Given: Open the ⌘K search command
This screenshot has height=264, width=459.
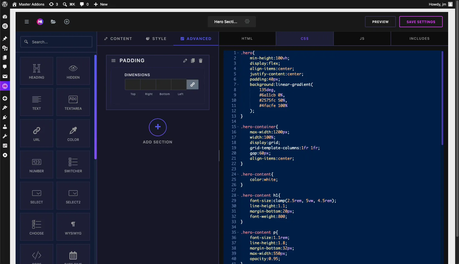Looking at the screenshot, I should point(69,4).
